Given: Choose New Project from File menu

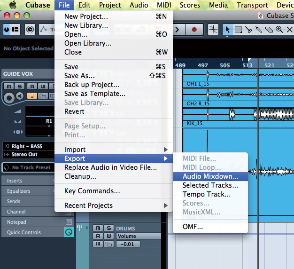Looking at the screenshot, I should pyautogui.click(x=114, y=16).
